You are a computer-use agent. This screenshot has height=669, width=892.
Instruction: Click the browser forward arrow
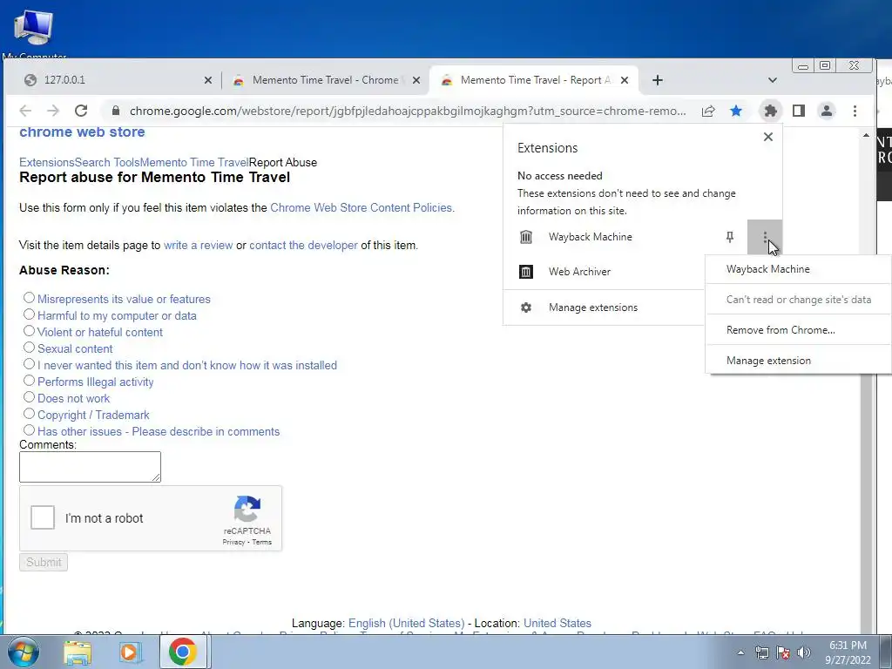[53, 111]
